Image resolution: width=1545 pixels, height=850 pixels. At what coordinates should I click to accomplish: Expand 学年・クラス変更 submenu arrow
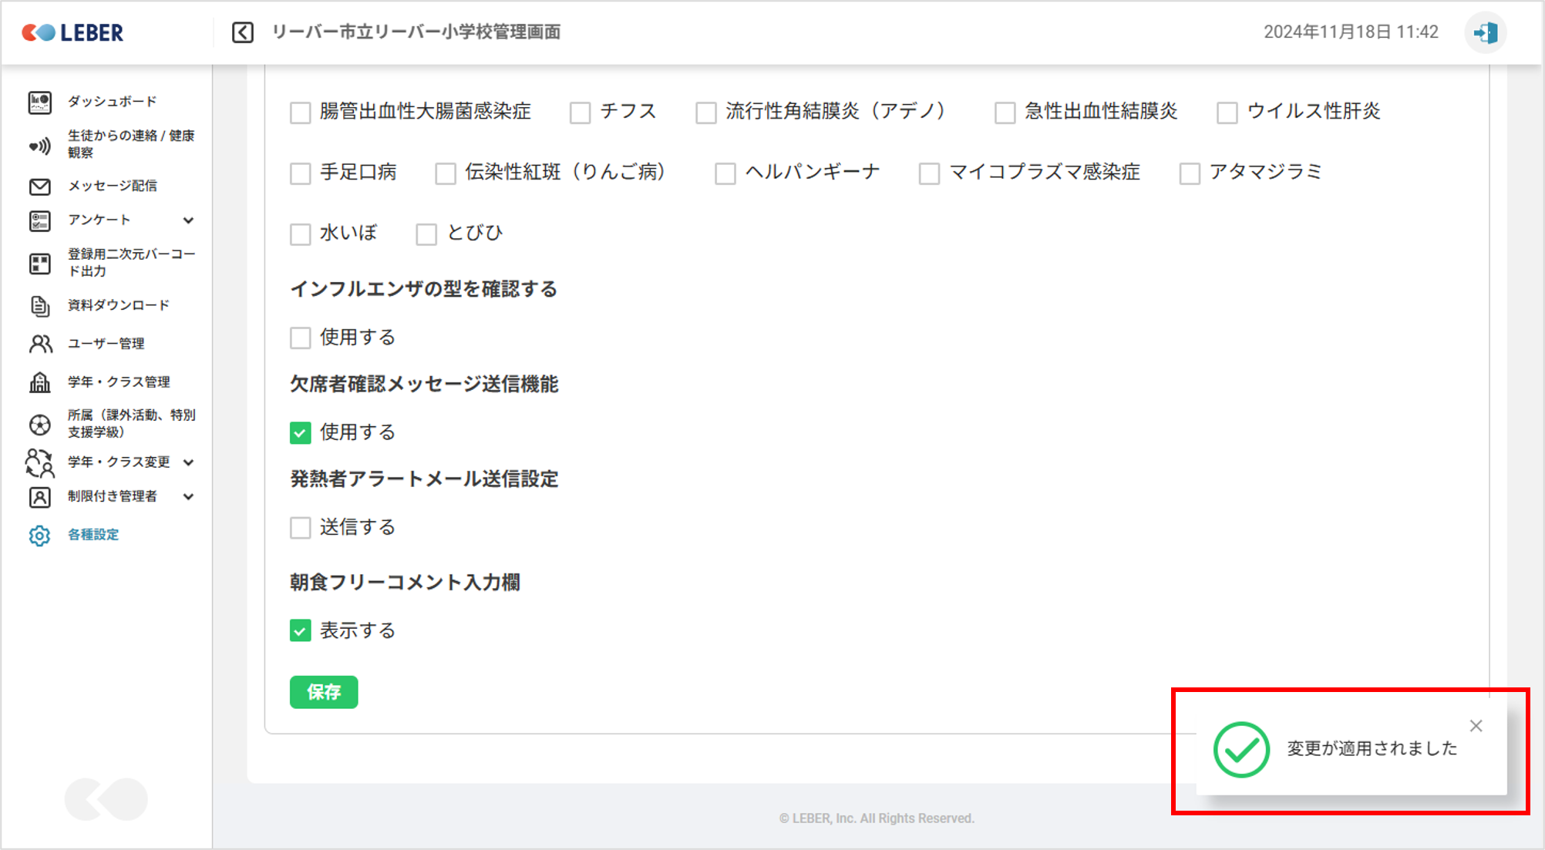coord(188,462)
